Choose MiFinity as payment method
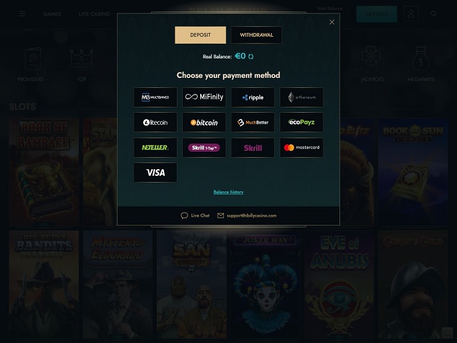 pos(204,97)
